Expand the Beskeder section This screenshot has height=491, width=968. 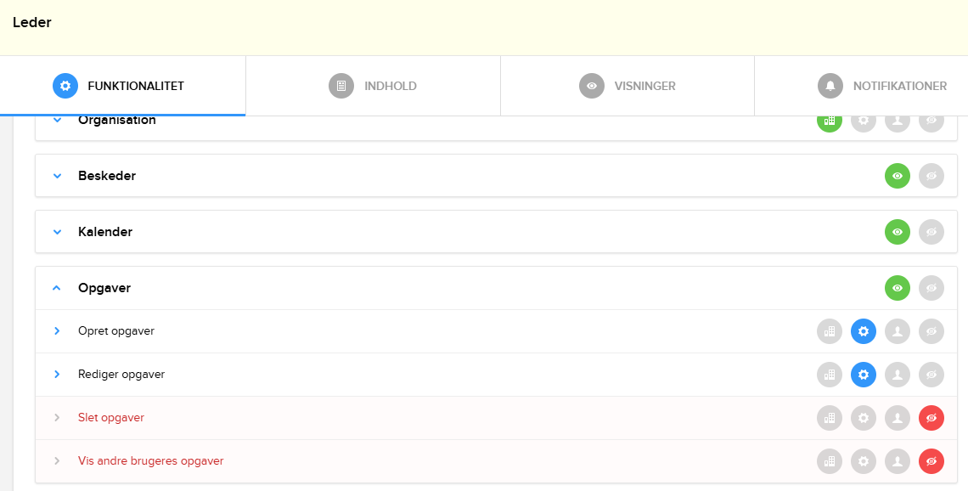click(56, 176)
